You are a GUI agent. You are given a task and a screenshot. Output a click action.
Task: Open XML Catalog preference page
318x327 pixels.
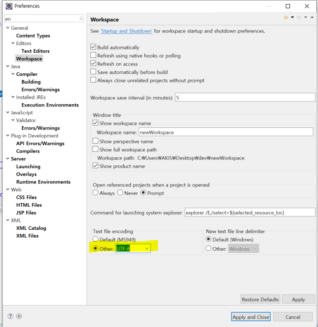pyautogui.click(x=31, y=228)
